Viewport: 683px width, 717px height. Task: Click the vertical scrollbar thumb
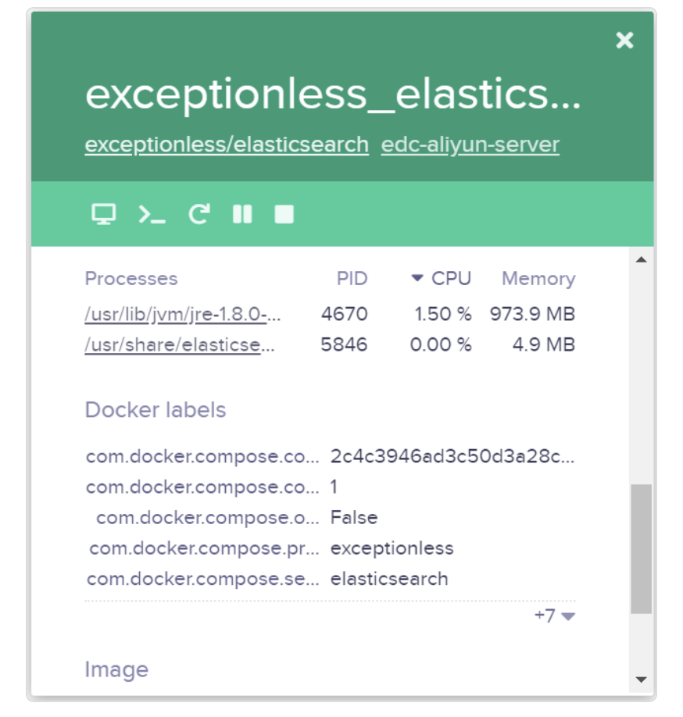tap(642, 549)
